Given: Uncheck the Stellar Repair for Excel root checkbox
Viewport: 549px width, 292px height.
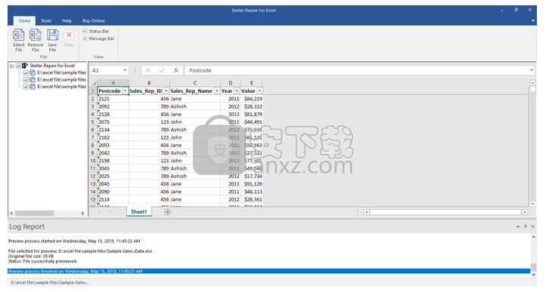Looking at the screenshot, I should pos(19,66).
